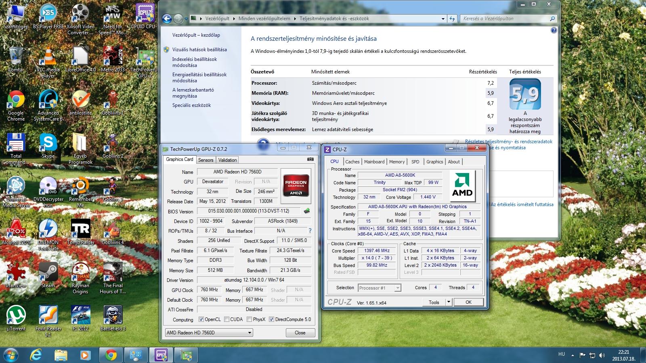Click the Tools button in CPU-Z
Screen dimensions: 646x363
pos(434,302)
